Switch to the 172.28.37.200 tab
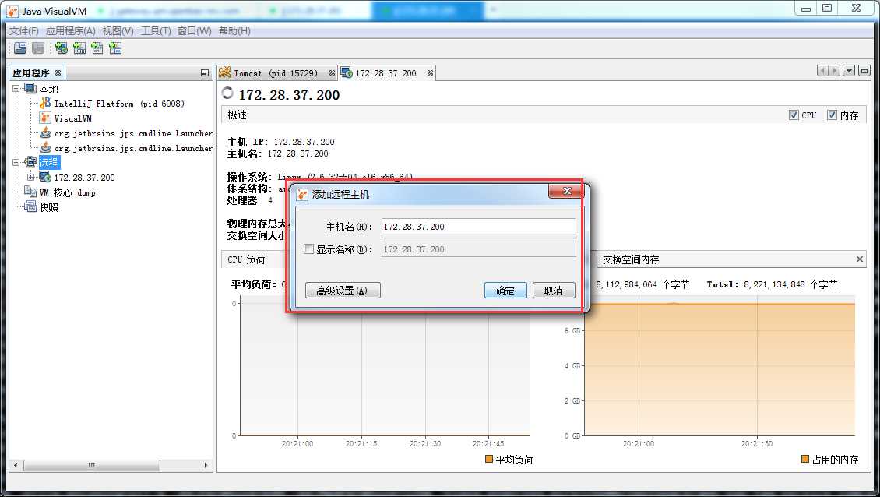This screenshot has height=497, width=880. [385, 73]
